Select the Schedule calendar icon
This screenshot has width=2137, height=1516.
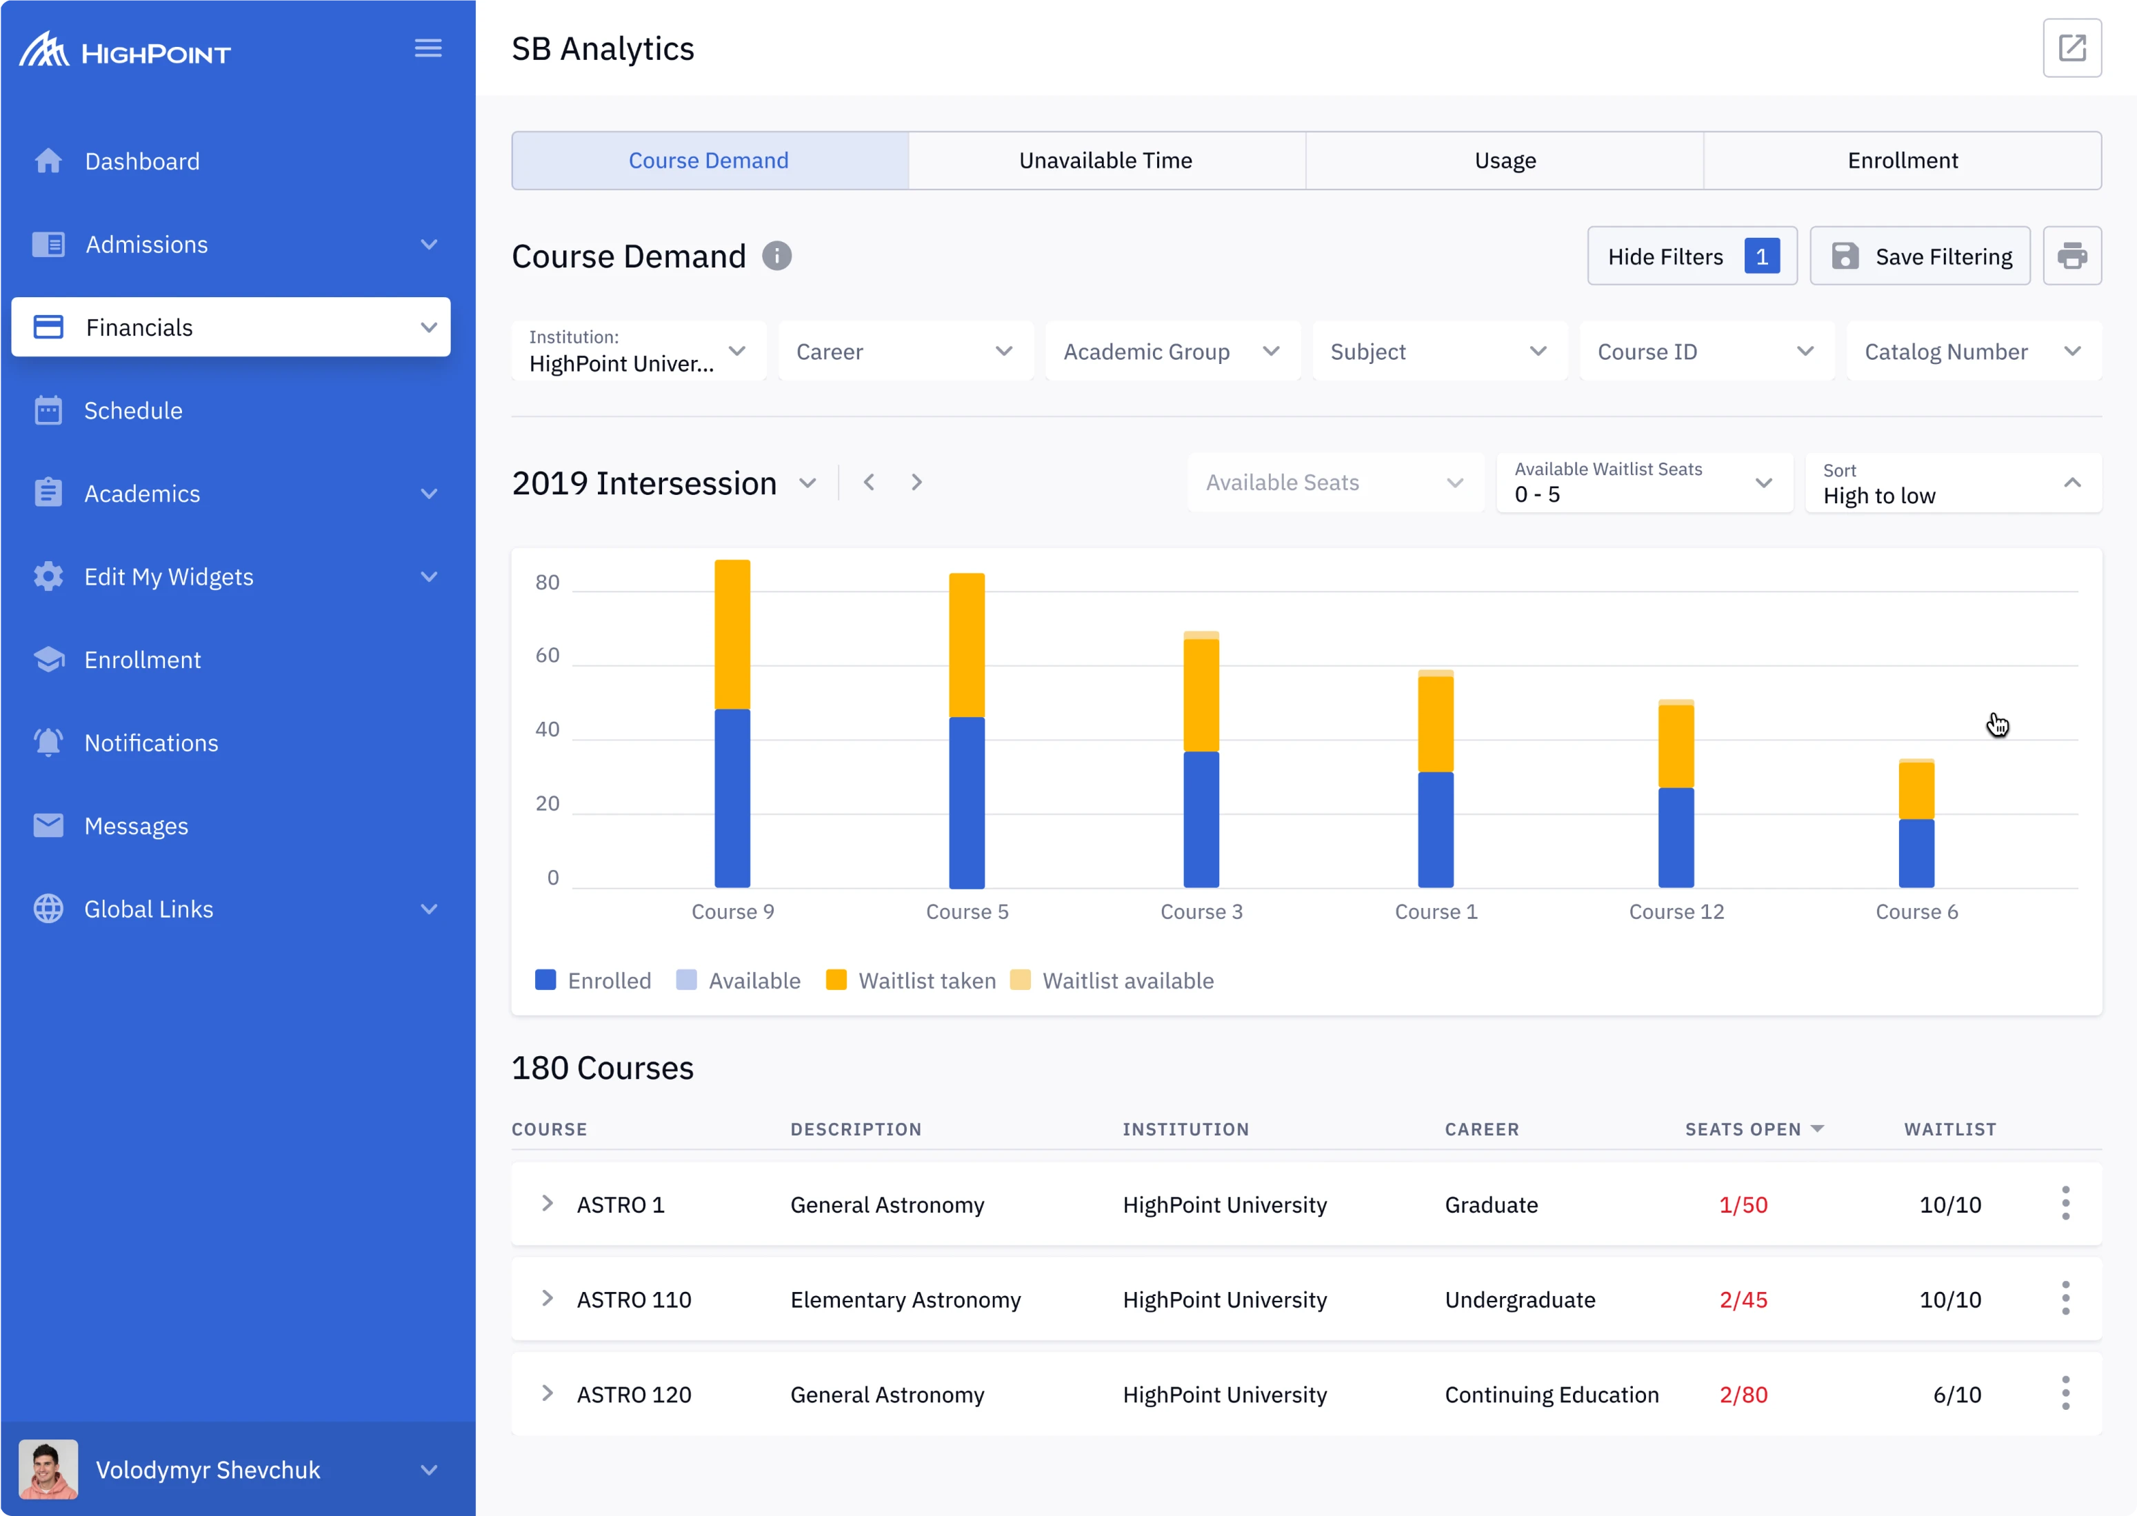[48, 410]
